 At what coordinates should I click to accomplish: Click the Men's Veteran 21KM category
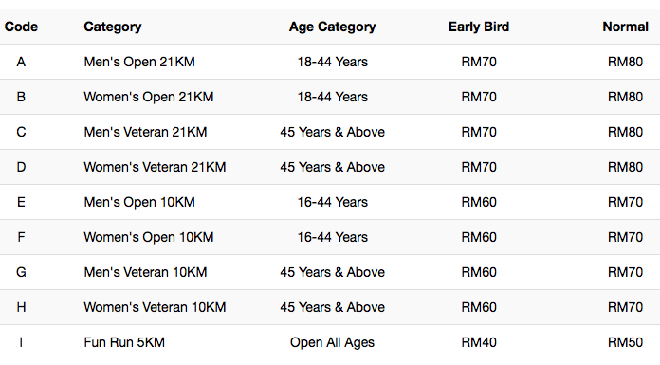[x=145, y=132]
